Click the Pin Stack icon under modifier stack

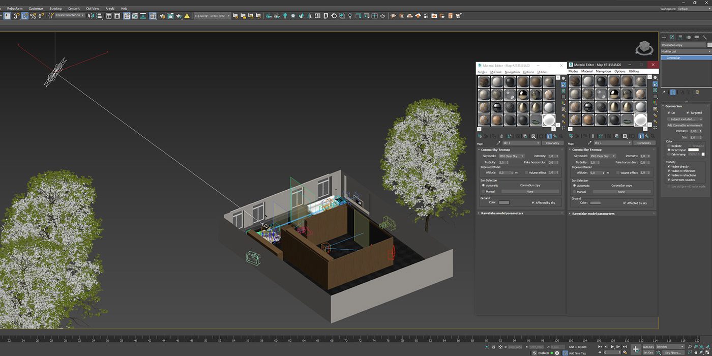664,92
